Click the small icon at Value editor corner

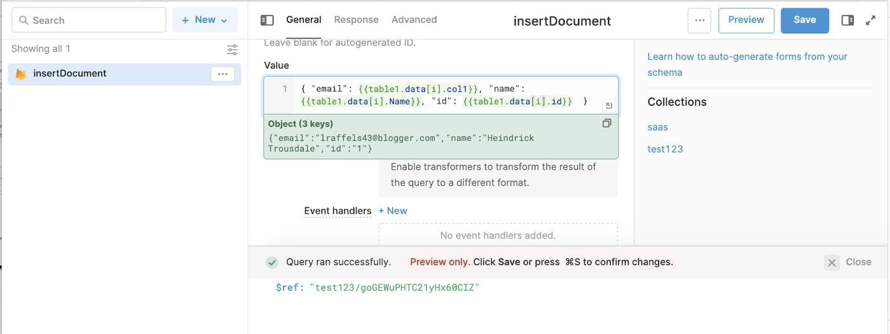(x=608, y=106)
